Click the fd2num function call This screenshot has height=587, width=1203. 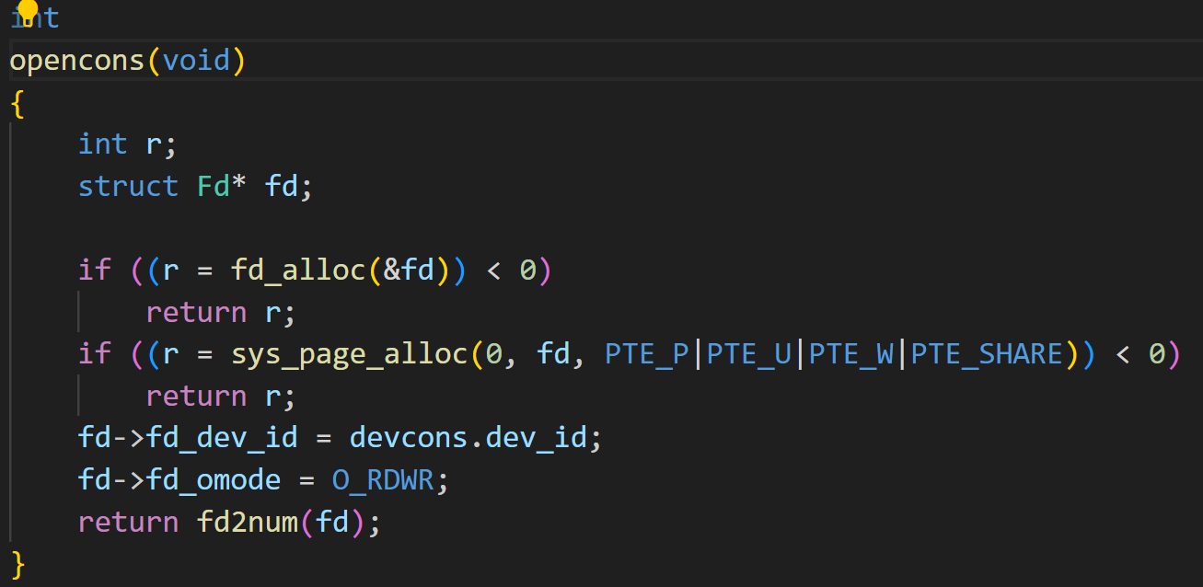point(247,522)
